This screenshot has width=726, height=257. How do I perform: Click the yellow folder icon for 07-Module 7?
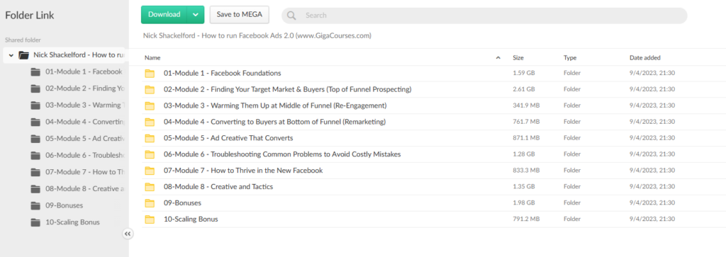[x=150, y=171]
